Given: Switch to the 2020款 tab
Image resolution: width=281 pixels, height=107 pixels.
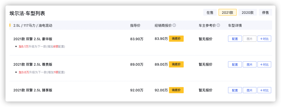Looking at the screenshot, I should click(x=248, y=12).
